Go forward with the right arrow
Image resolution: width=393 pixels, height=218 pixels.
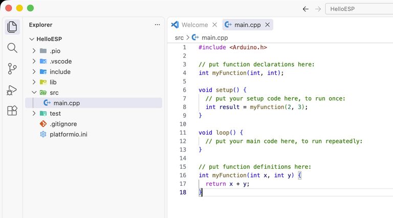coord(318,9)
